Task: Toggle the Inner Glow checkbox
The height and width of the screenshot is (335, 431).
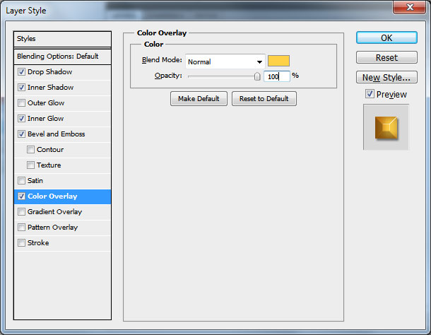Action: click(x=21, y=118)
